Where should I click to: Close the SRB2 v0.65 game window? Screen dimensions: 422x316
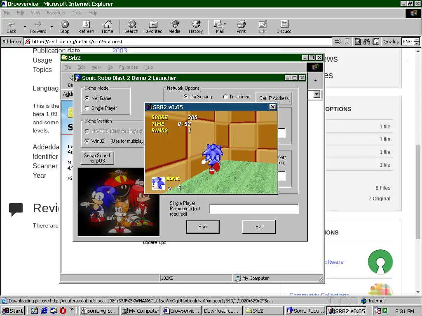[273, 107]
